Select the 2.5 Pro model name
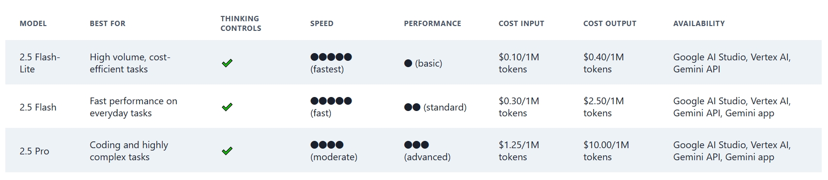Image resolution: width=828 pixels, height=180 pixels. click(34, 151)
